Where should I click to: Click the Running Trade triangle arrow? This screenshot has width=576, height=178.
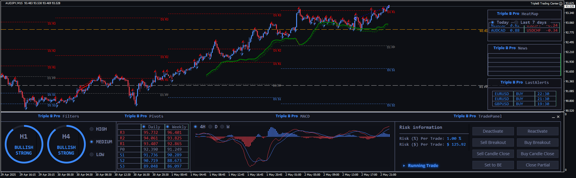(404, 166)
